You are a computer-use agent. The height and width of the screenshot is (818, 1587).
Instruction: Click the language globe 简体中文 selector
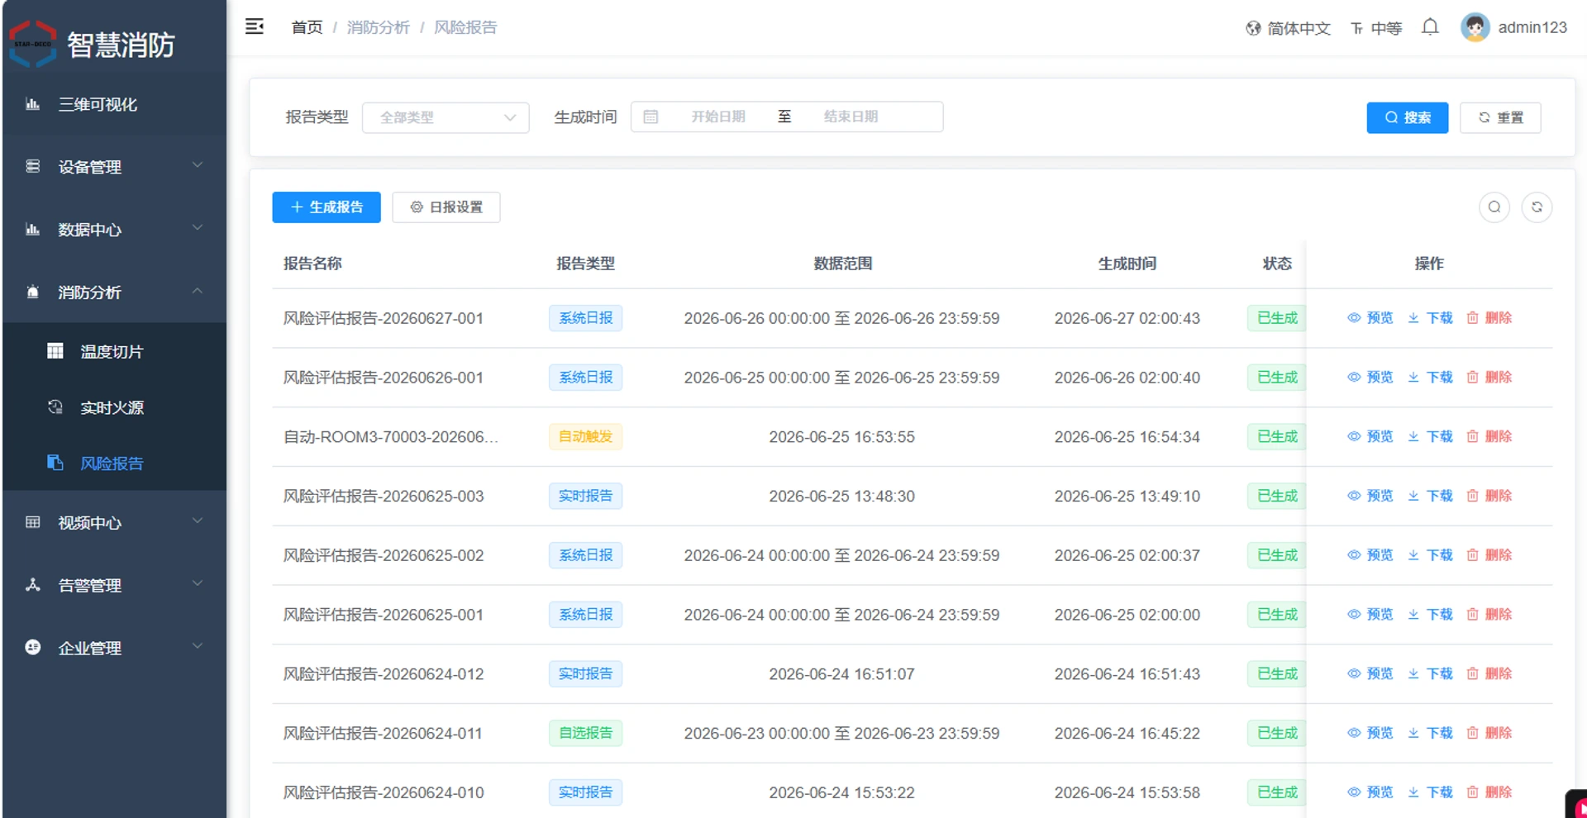point(1288,28)
